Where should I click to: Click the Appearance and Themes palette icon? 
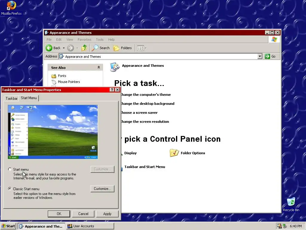115,67
